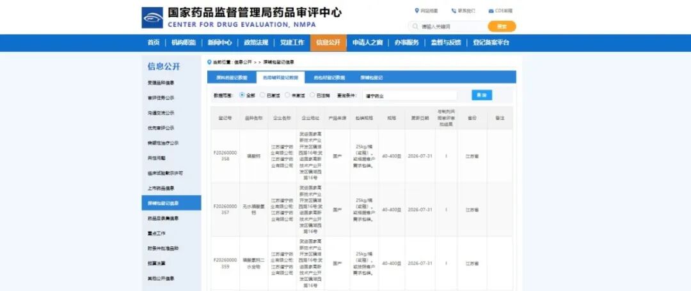Click the 企业名称 column header
Screen dimensions: 691x291
(282, 118)
